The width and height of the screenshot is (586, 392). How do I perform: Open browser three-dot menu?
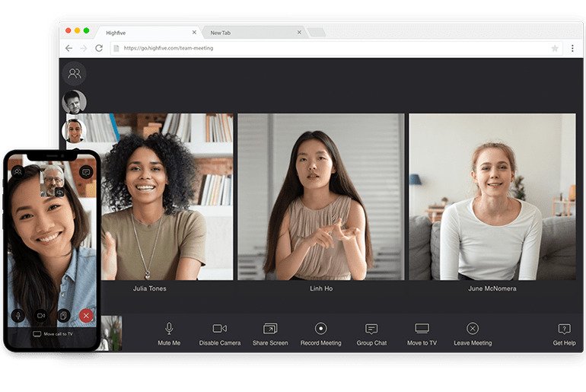pos(572,48)
